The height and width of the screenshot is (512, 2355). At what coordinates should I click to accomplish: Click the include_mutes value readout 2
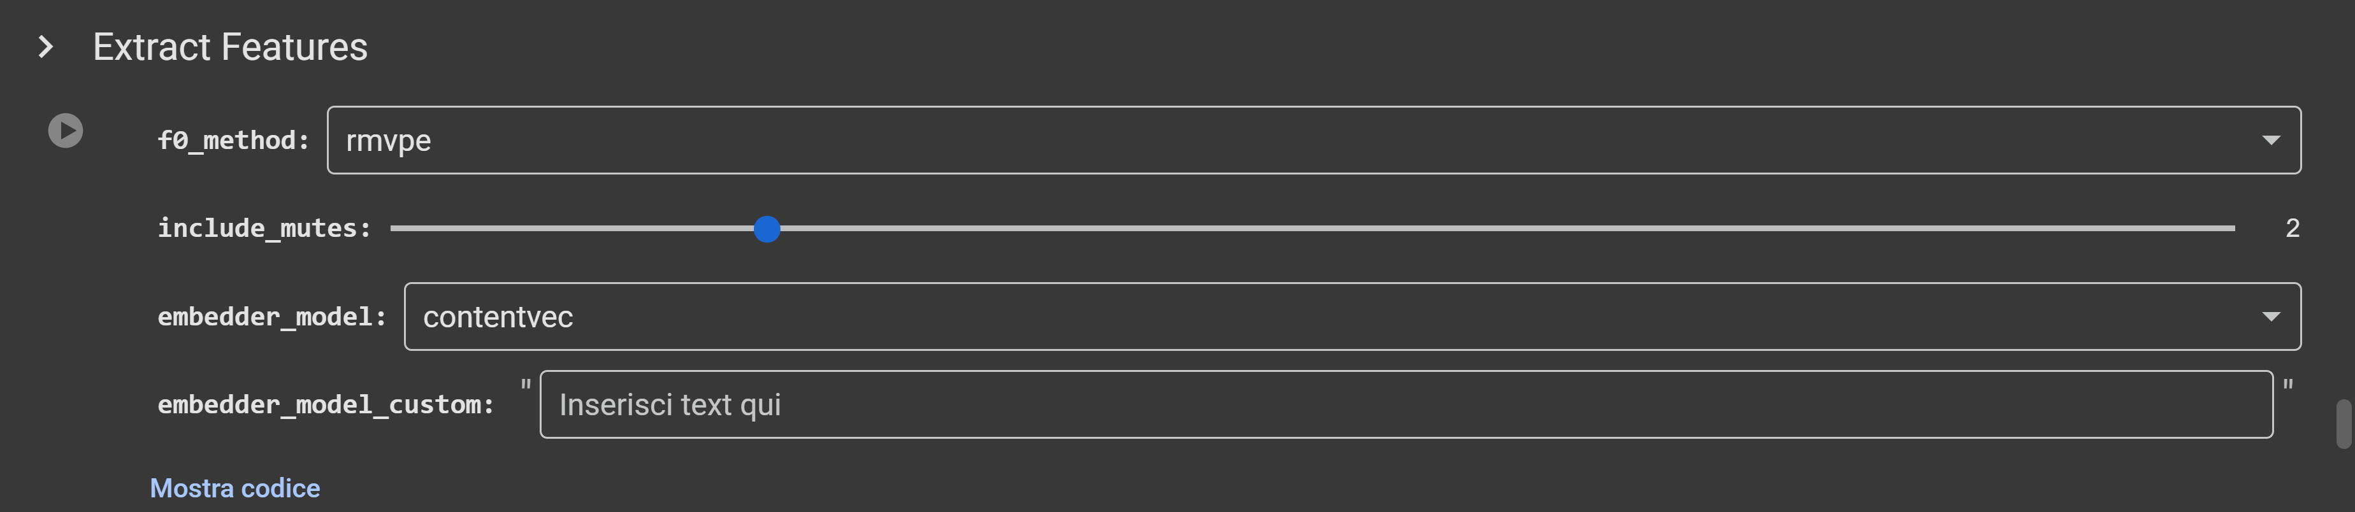(2292, 227)
